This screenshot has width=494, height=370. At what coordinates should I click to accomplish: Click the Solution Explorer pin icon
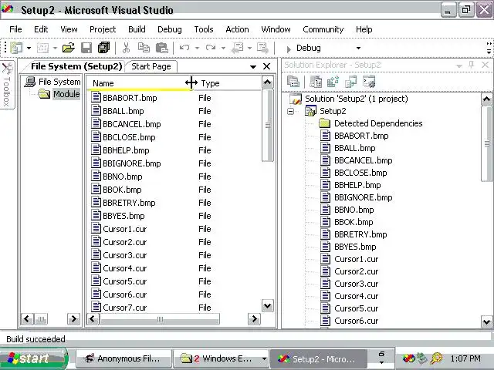tap(472, 65)
